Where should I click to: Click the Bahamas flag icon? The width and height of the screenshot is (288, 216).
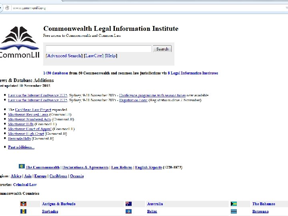coord(234,204)
